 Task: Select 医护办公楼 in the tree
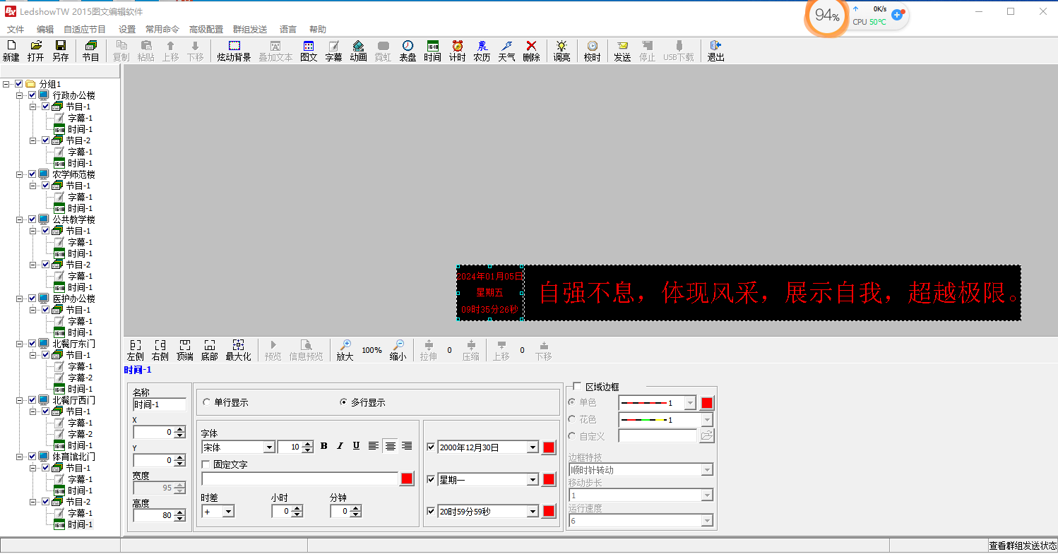point(74,298)
